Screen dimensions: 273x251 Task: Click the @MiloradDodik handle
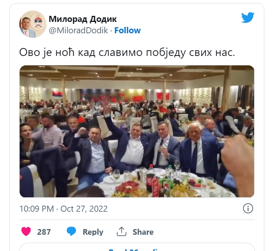(78, 31)
